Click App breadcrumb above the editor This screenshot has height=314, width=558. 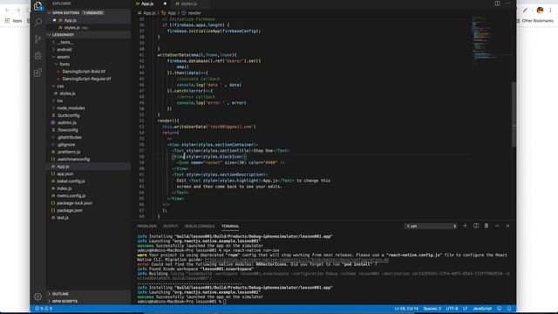(x=172, y=13)
